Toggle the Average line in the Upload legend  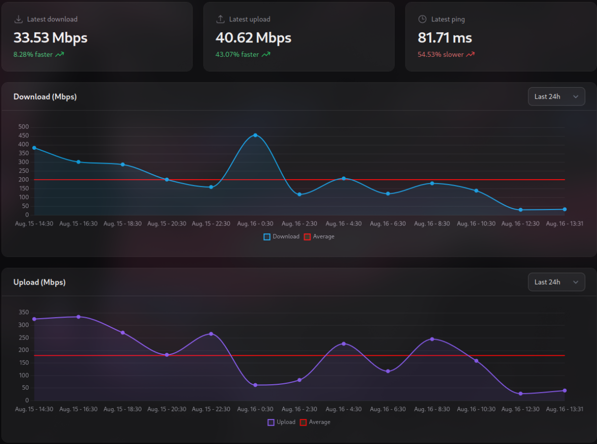[315, 422]
